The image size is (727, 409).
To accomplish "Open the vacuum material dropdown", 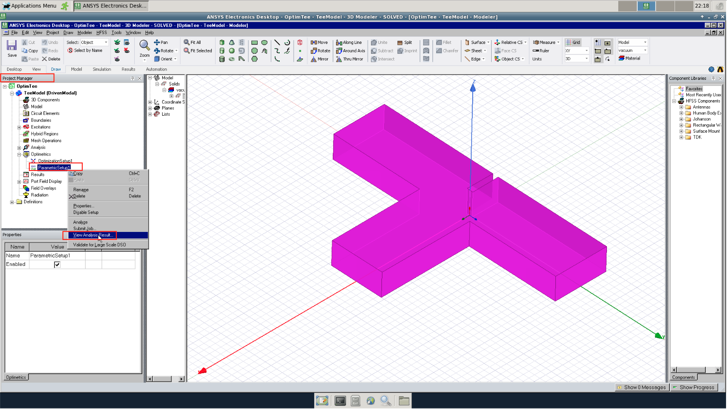I will [645, 51].
